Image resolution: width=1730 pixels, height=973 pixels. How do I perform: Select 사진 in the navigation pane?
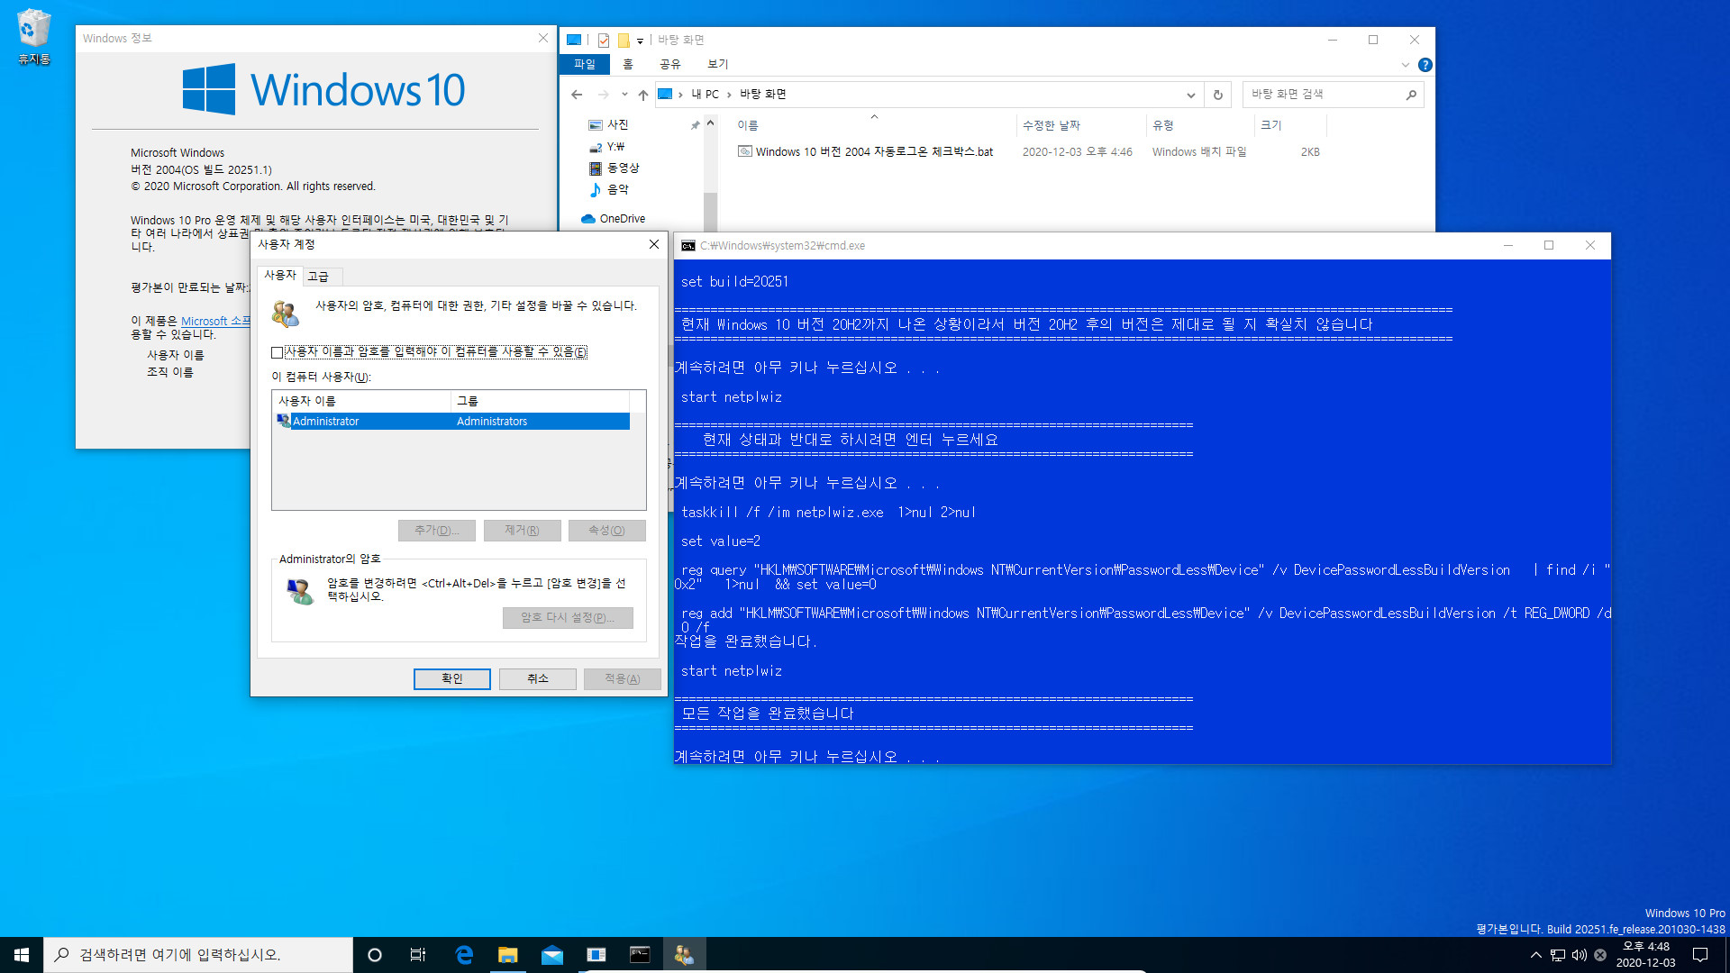tap(617, 124)
